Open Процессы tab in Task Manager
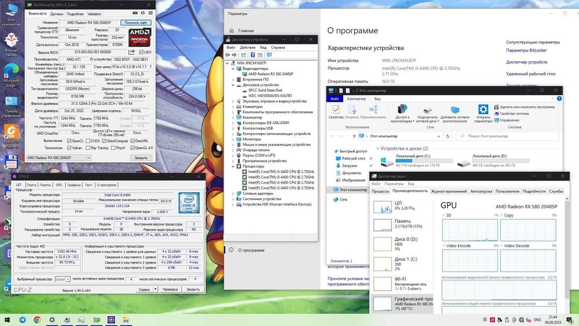The image size is (579, 326). coord(380,191)
